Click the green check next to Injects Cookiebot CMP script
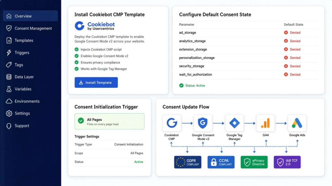This screenshot has height=186, width=332. (77, 49)
